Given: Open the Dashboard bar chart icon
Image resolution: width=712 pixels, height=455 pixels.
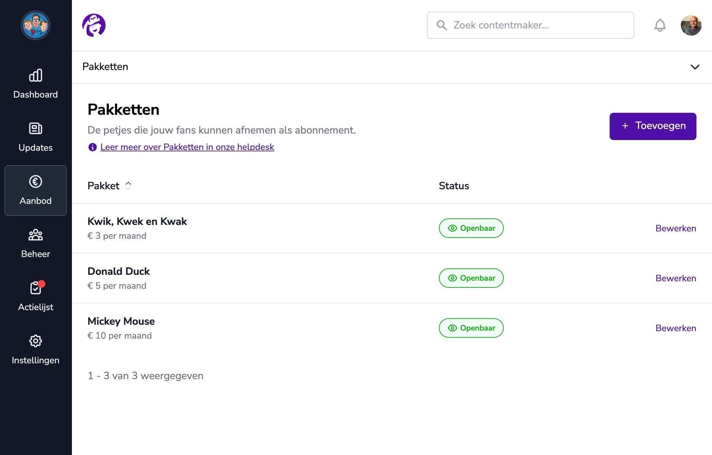Looking at the screenshot, I should (36, 75).
